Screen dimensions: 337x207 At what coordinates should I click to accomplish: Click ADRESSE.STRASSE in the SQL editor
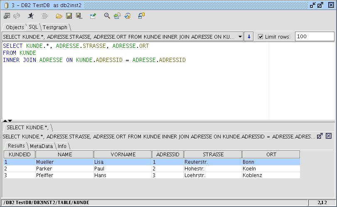81,46
